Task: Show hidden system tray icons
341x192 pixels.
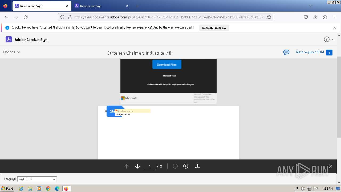Action: [x=297, y=189]
